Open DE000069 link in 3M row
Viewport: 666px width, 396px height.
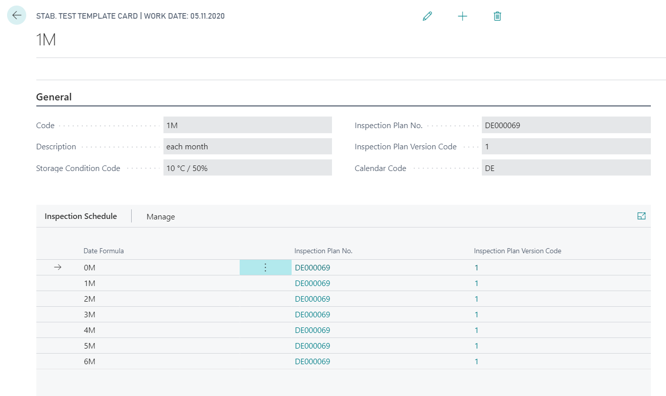tap(312, 315)
